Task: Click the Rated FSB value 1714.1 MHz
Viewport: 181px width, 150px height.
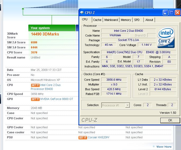Action: (114, 94)
